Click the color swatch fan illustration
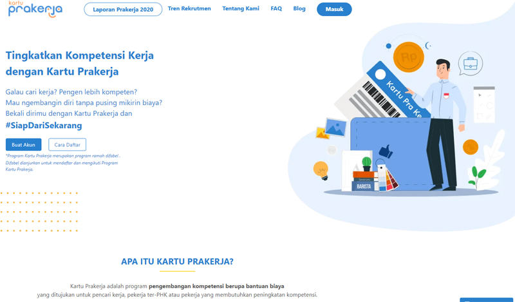515x302 pixels. click(388, 177)
